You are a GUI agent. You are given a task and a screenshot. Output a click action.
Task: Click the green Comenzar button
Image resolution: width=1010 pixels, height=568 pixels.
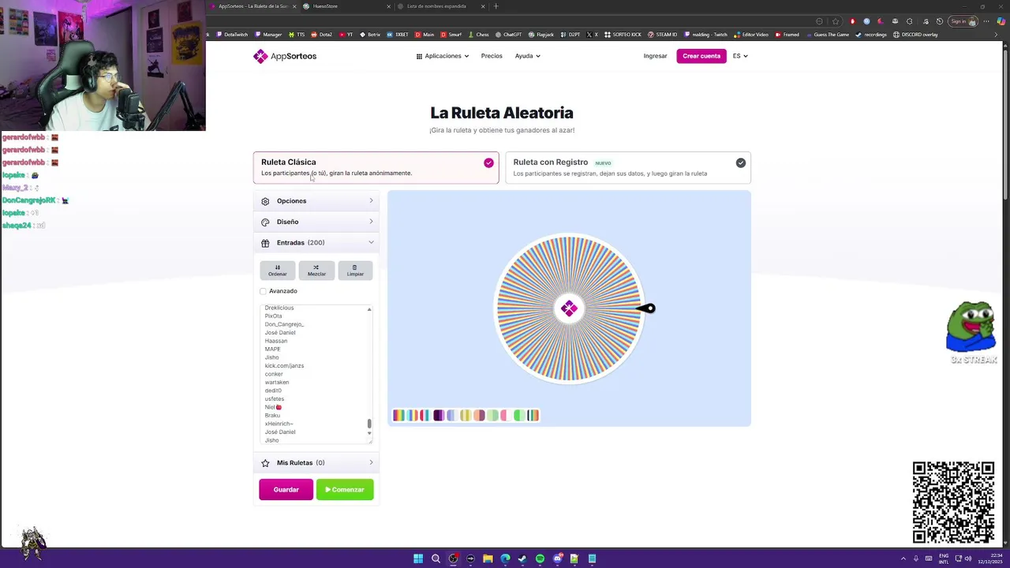tap(345, 490)
